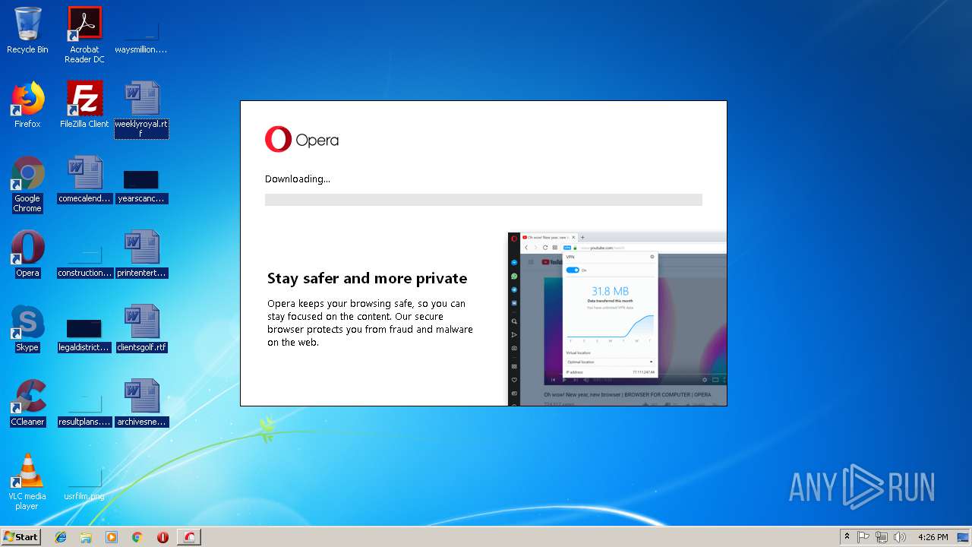Open the Windows Start menu
This screenshot has width=972, height=547.
[21, 536]
